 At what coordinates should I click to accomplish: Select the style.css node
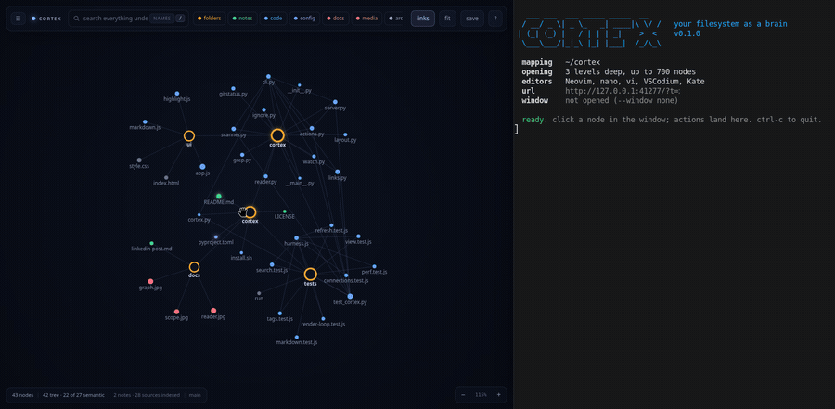(x=139, y=160)
